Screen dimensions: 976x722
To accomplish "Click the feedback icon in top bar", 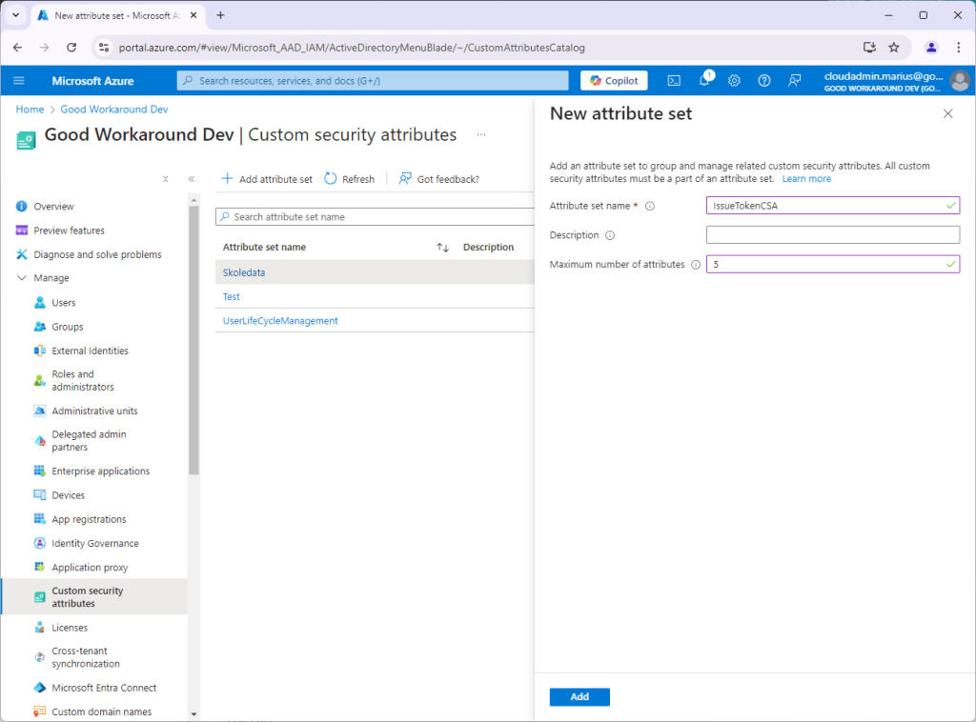I will point(794,81).
